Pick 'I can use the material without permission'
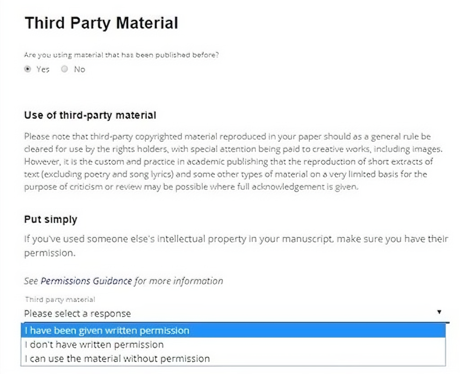The height and width of the screenshot is (374, 460). (x=233, y=359)
